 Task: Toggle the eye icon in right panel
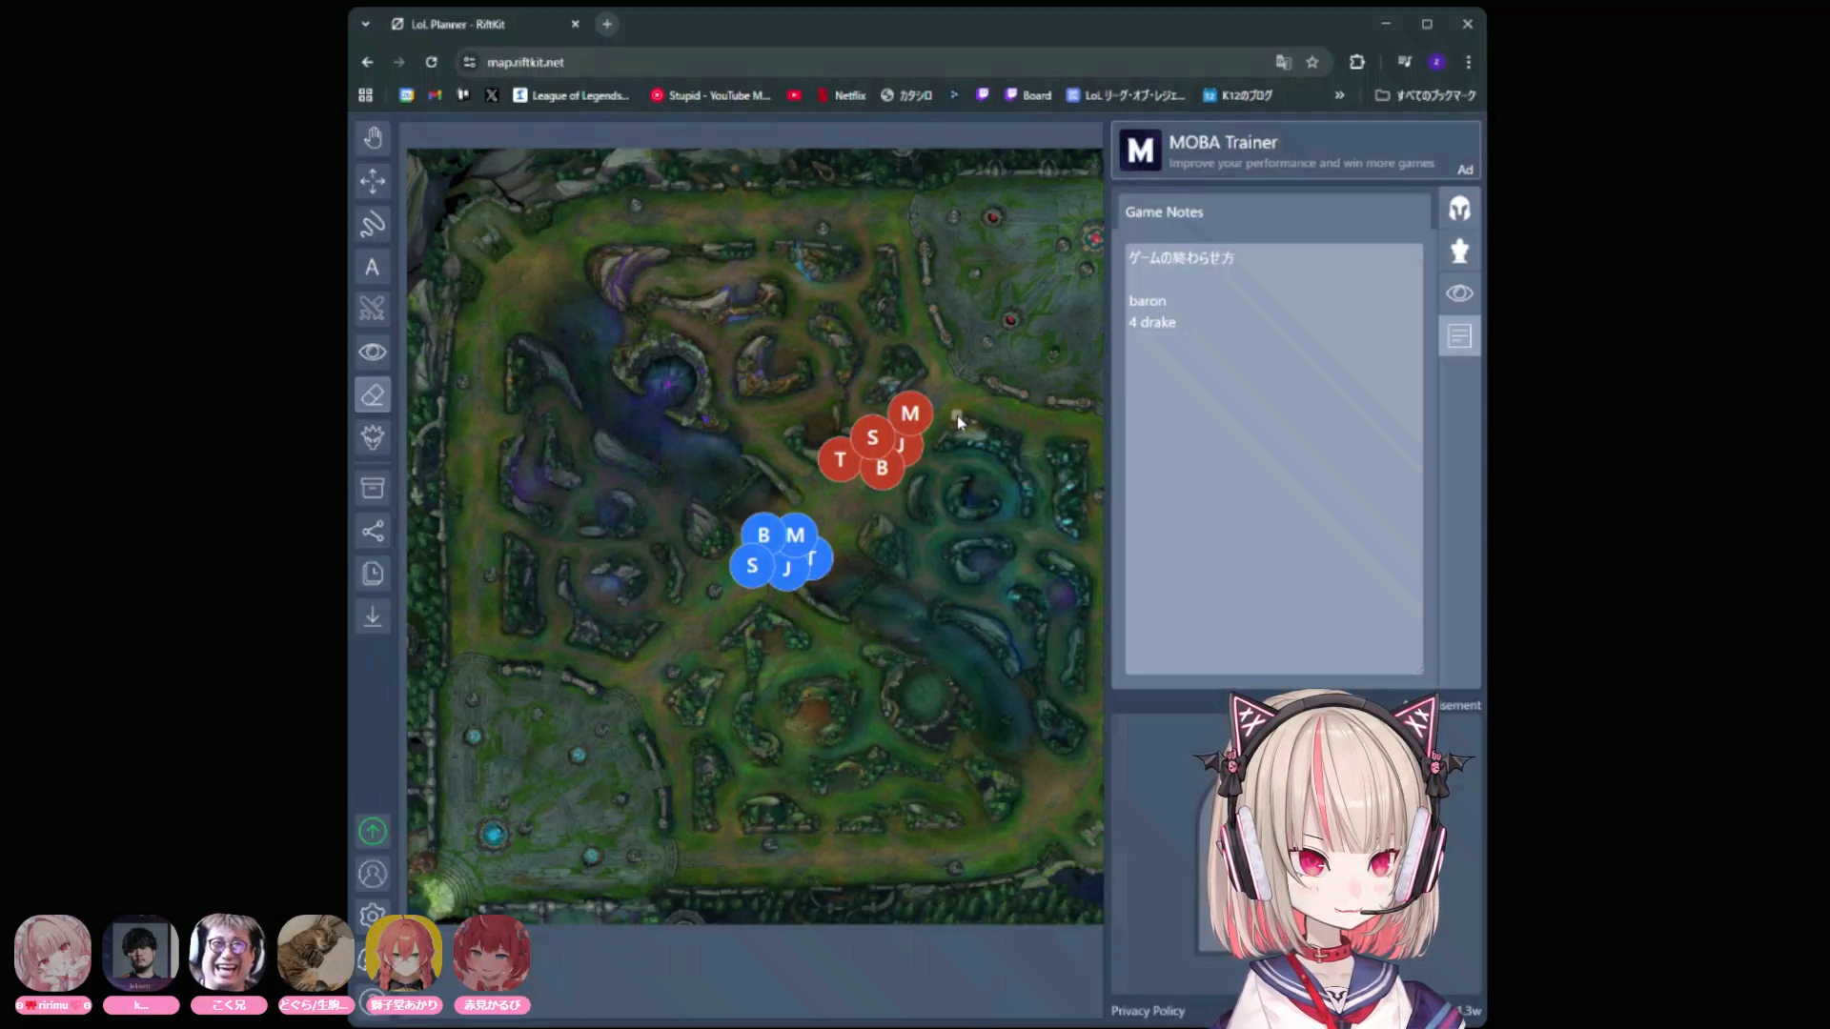tap(1459, 293)
